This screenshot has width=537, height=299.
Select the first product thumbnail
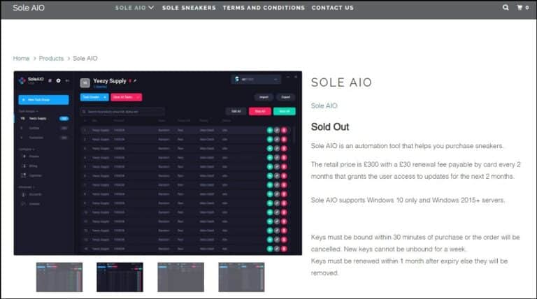(x=59, y=277)
